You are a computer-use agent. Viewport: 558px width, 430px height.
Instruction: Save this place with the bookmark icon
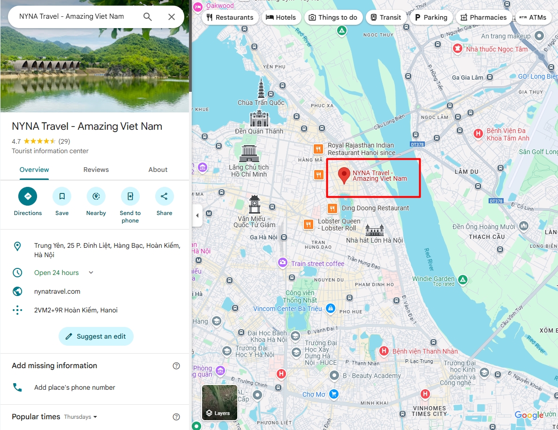click(62, 196)
